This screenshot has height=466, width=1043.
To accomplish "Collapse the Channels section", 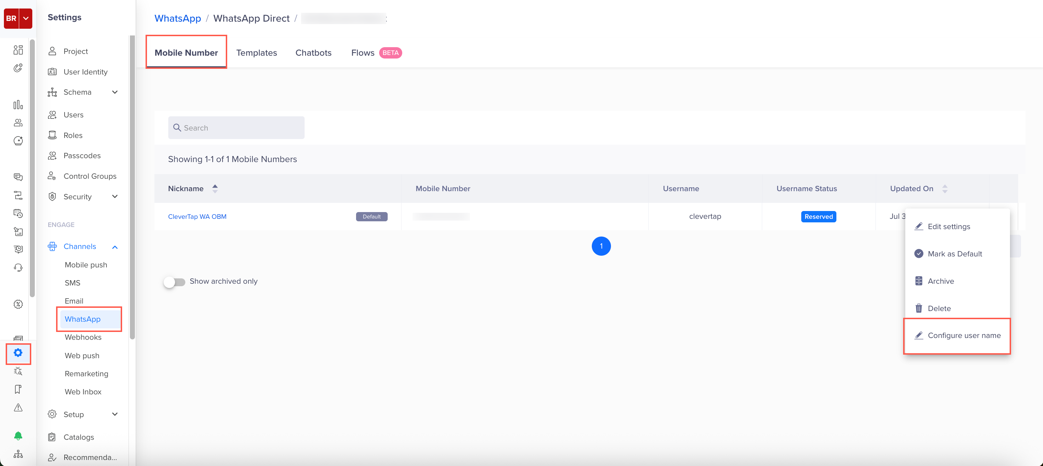I will [x=115, y=247].
